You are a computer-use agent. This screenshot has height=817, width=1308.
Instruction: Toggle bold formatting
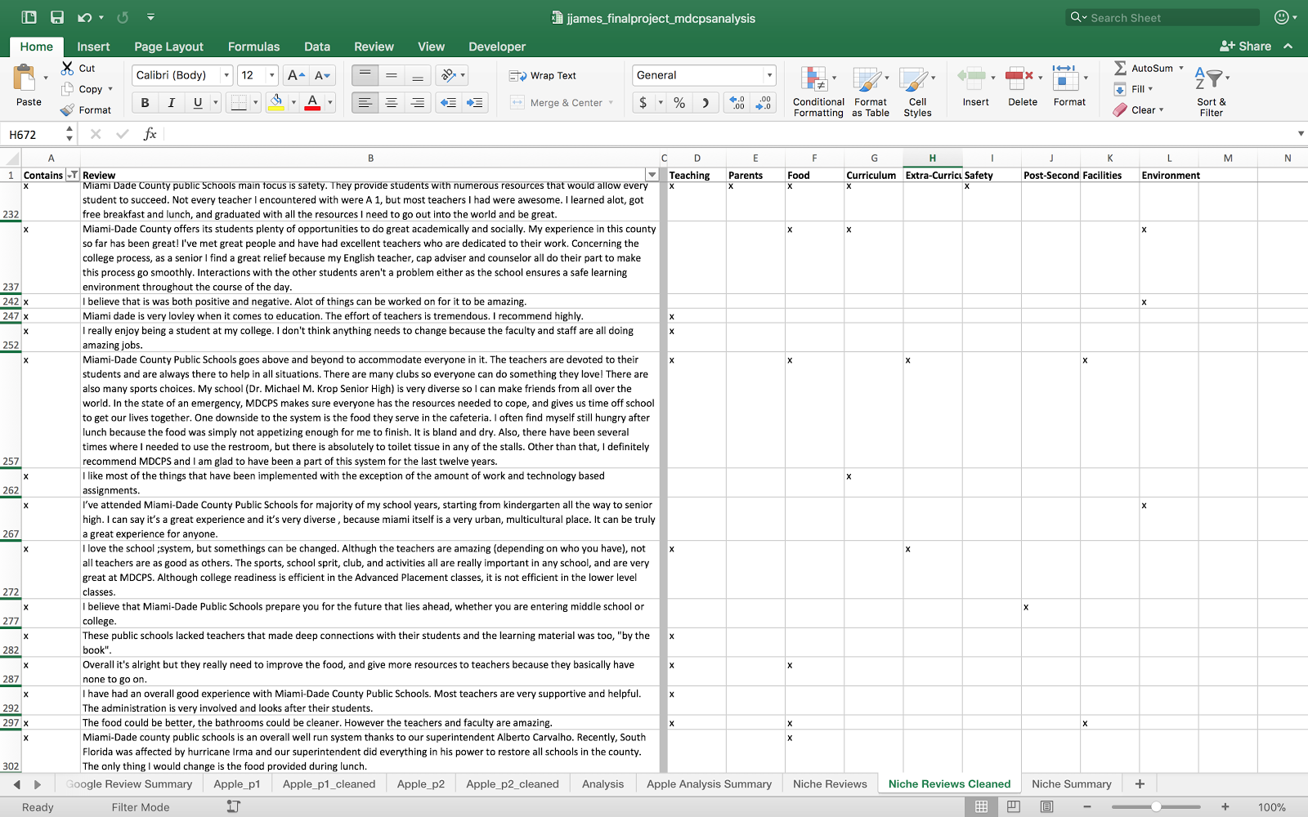[145, 103]
